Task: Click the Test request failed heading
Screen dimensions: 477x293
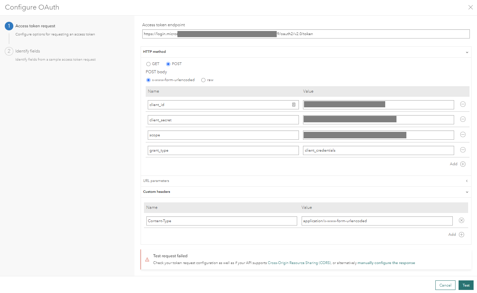Action: coord(170,256)
